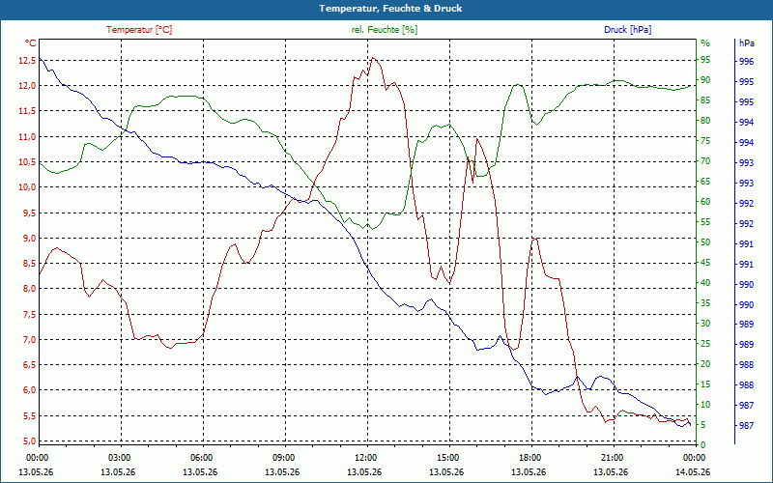
Task: Click green humidity axis value "35"
Action: click(705, 303)
